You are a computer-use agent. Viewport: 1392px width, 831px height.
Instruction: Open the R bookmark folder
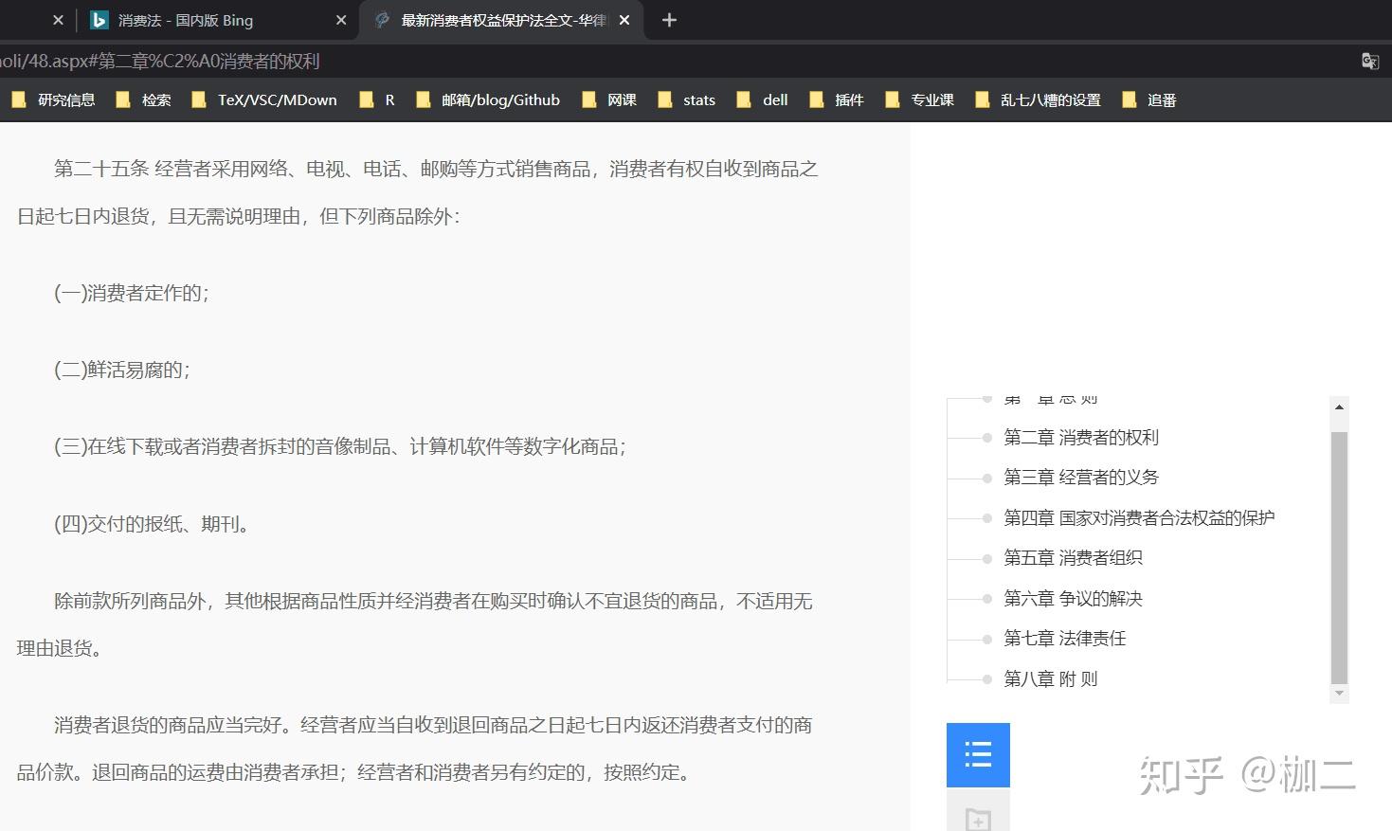click(377, 99)
